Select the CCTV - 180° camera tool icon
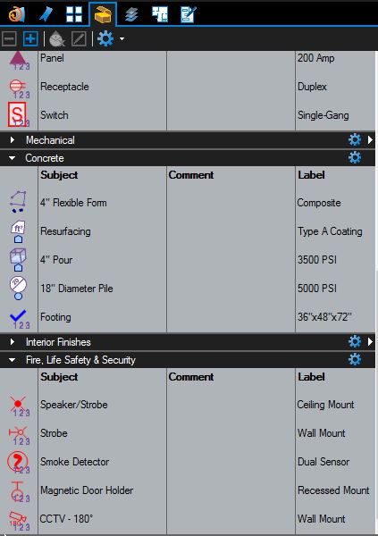The image size is (378, 536). 19,520
